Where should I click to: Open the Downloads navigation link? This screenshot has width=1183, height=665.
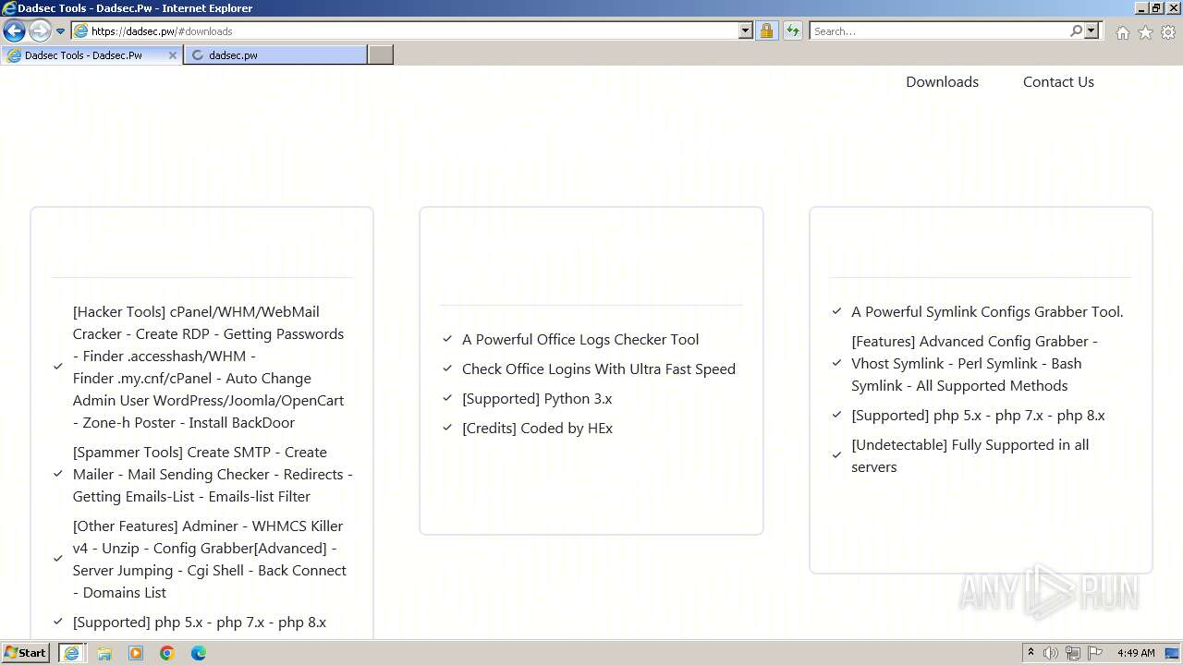[x=942, y=82]
